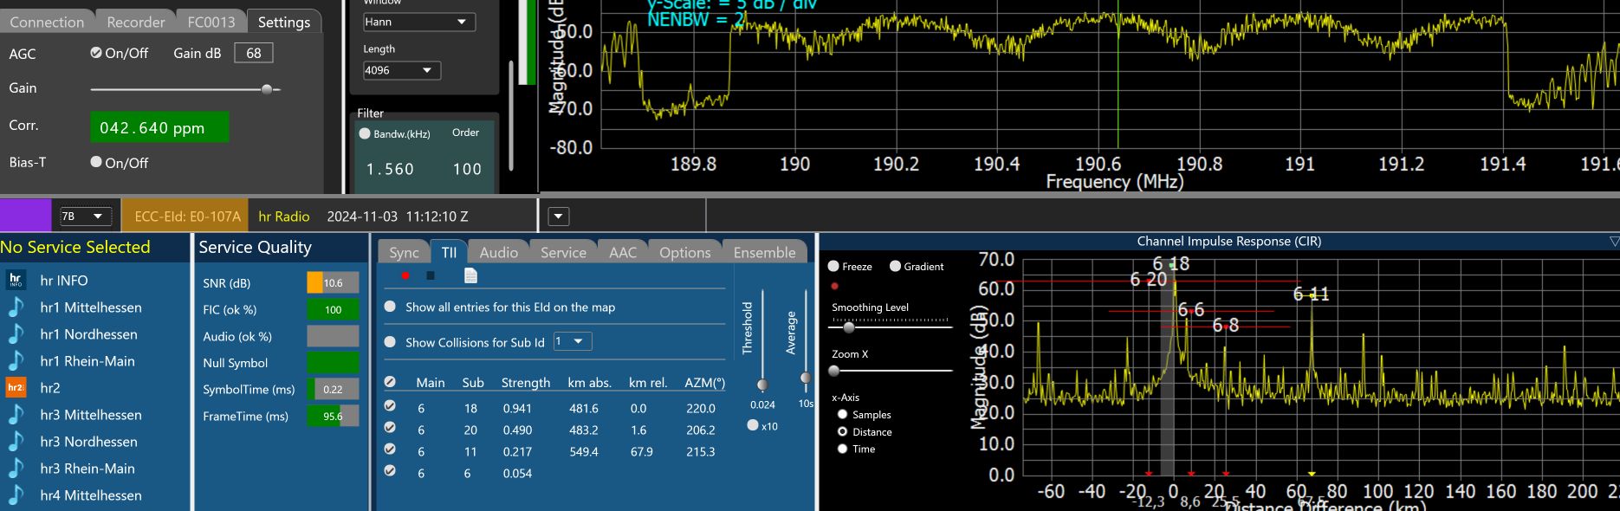The image size is (1620, 511).
Task: Toggle the AGC On/Off checkbox
Action: 96,53
